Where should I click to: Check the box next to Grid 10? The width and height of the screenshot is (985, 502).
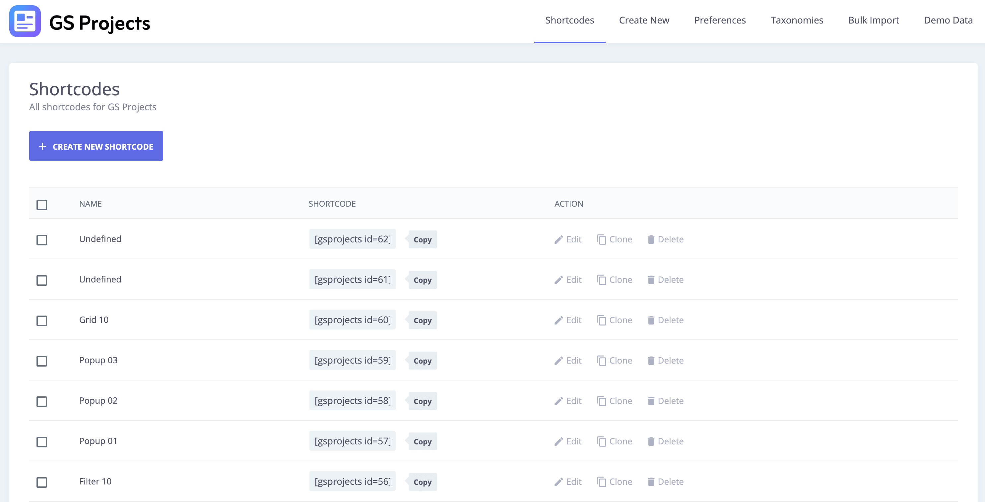[42, 321]
